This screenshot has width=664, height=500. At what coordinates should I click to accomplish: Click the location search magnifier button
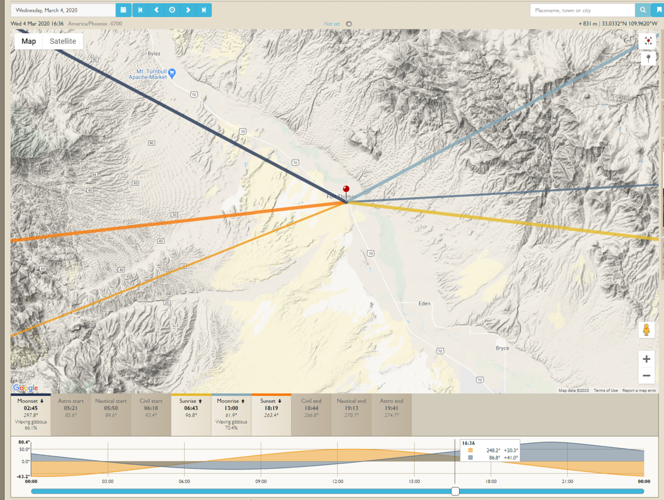click(x=643, y=10)
